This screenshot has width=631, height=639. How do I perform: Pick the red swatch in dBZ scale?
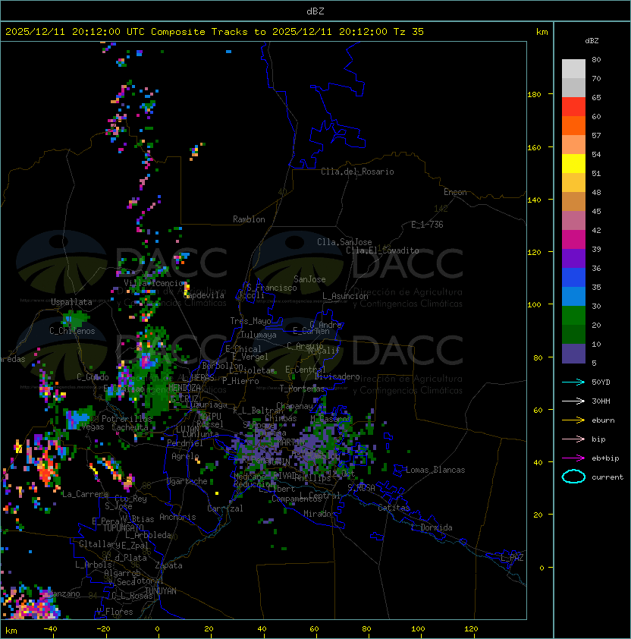(573, 107)
